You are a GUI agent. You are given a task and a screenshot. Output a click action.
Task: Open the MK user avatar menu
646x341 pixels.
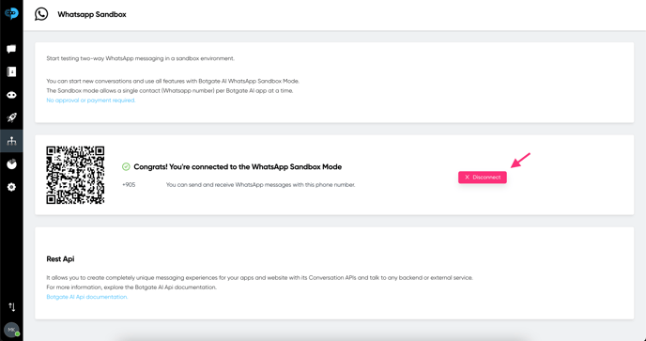click(x=11, y=330)
